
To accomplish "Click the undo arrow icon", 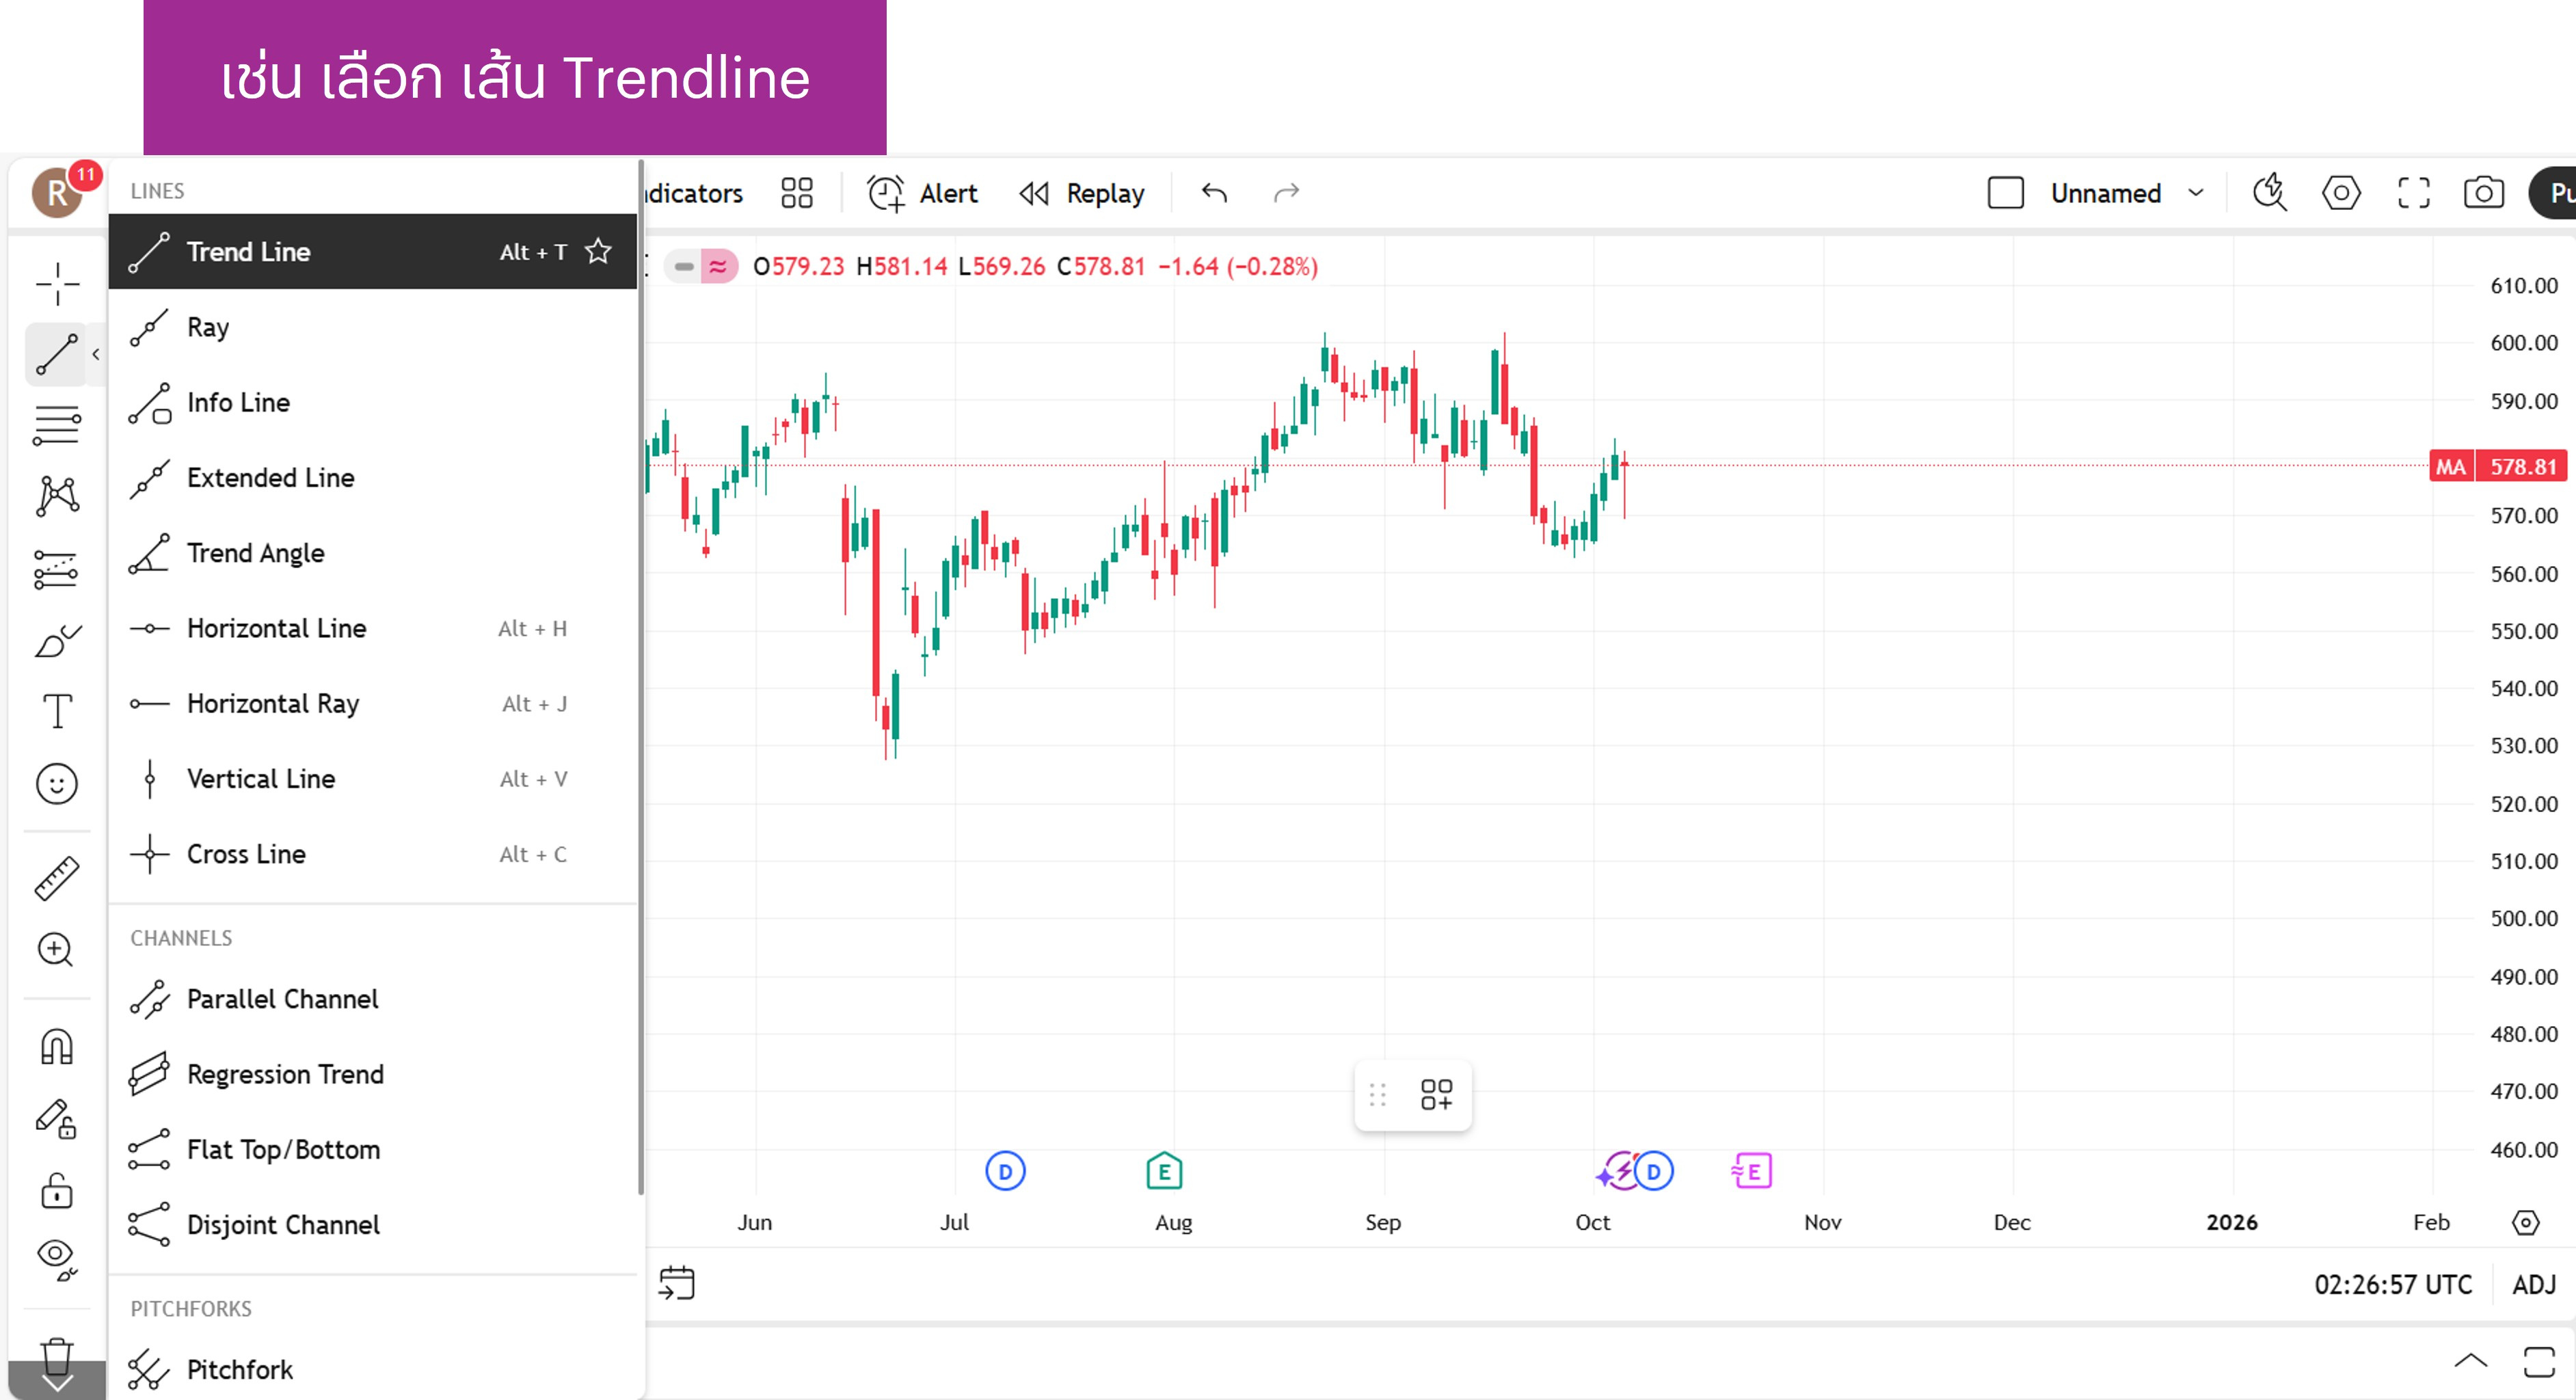I will point(1214,193).
